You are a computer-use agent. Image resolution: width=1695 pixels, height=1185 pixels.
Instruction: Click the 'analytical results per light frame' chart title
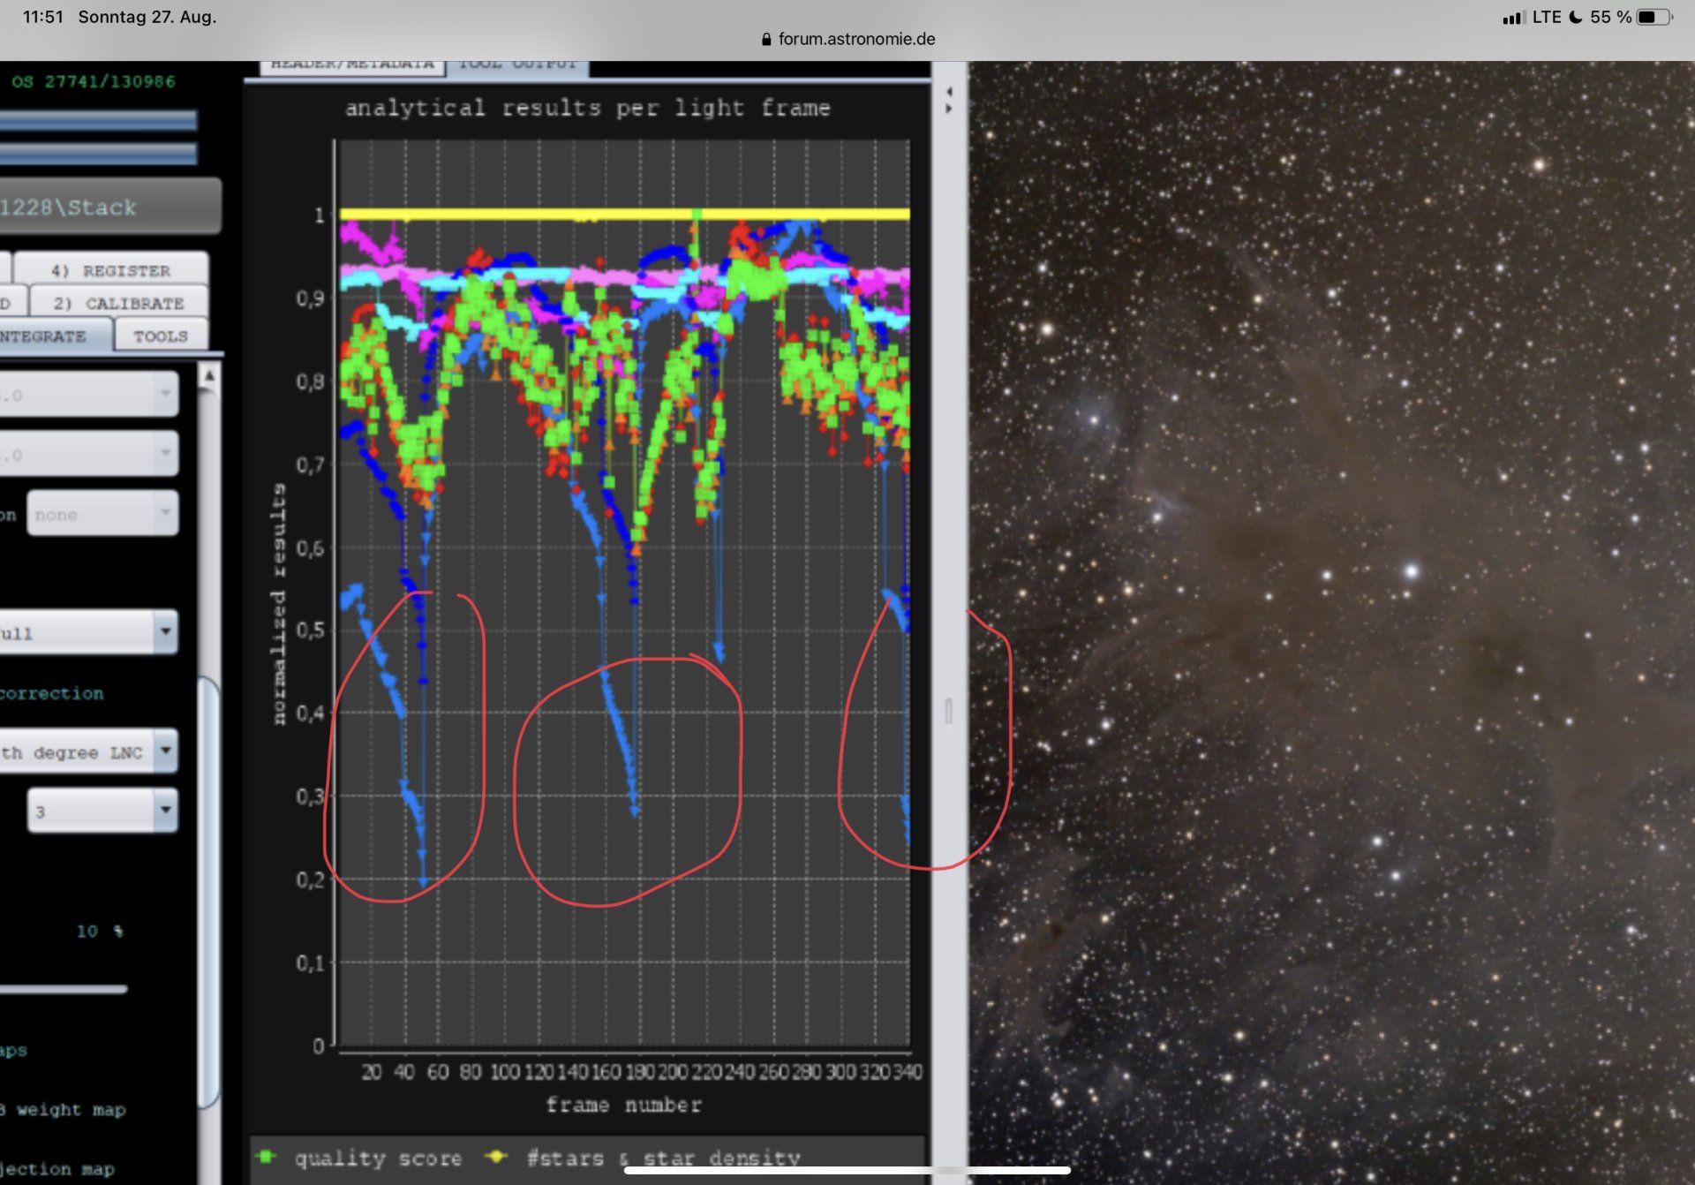coord(587,108)
